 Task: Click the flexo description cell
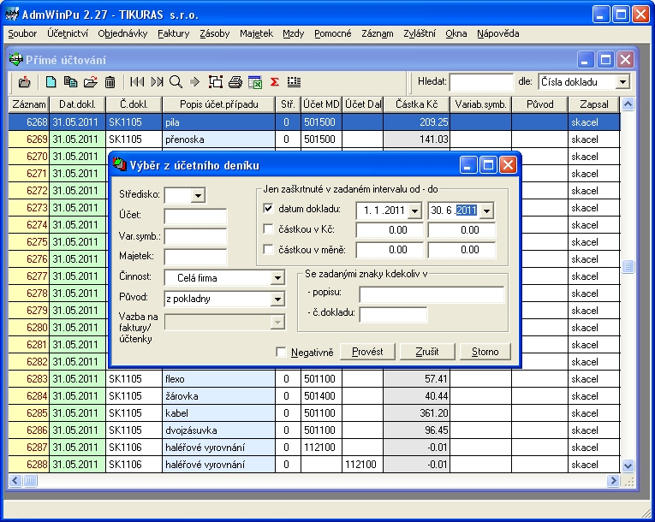tap(219, 379)
